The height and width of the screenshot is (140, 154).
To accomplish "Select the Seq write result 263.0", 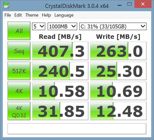I will click(x=118, y=51).
